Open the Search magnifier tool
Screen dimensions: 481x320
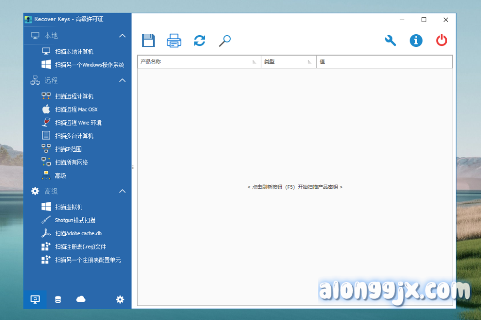(x=225, y=41)
